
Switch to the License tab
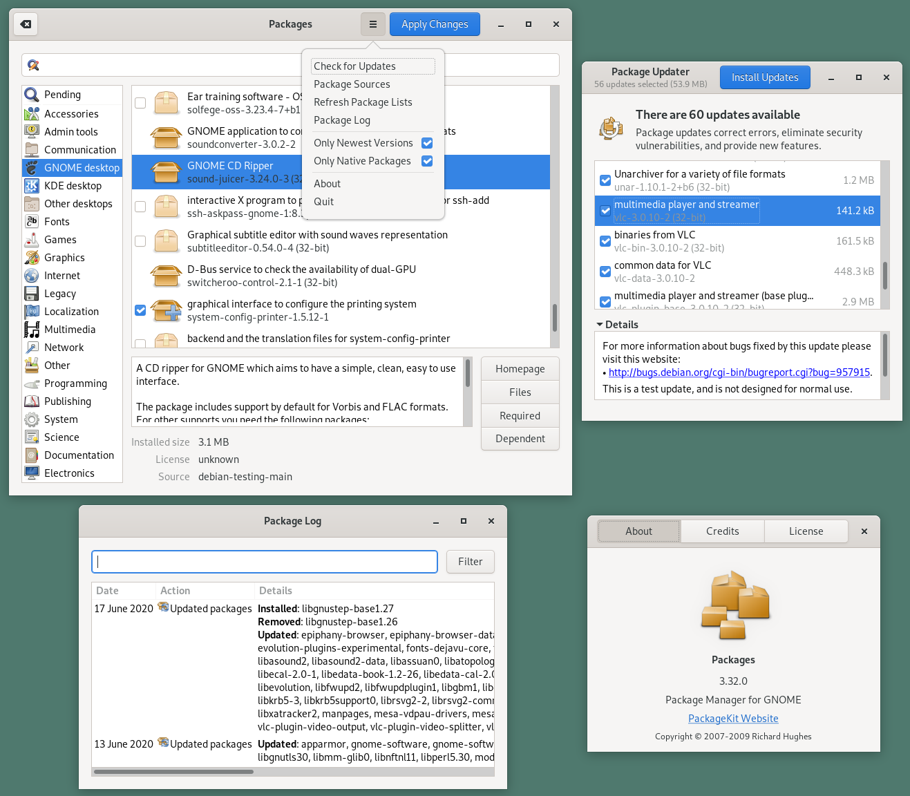[806, 531]
